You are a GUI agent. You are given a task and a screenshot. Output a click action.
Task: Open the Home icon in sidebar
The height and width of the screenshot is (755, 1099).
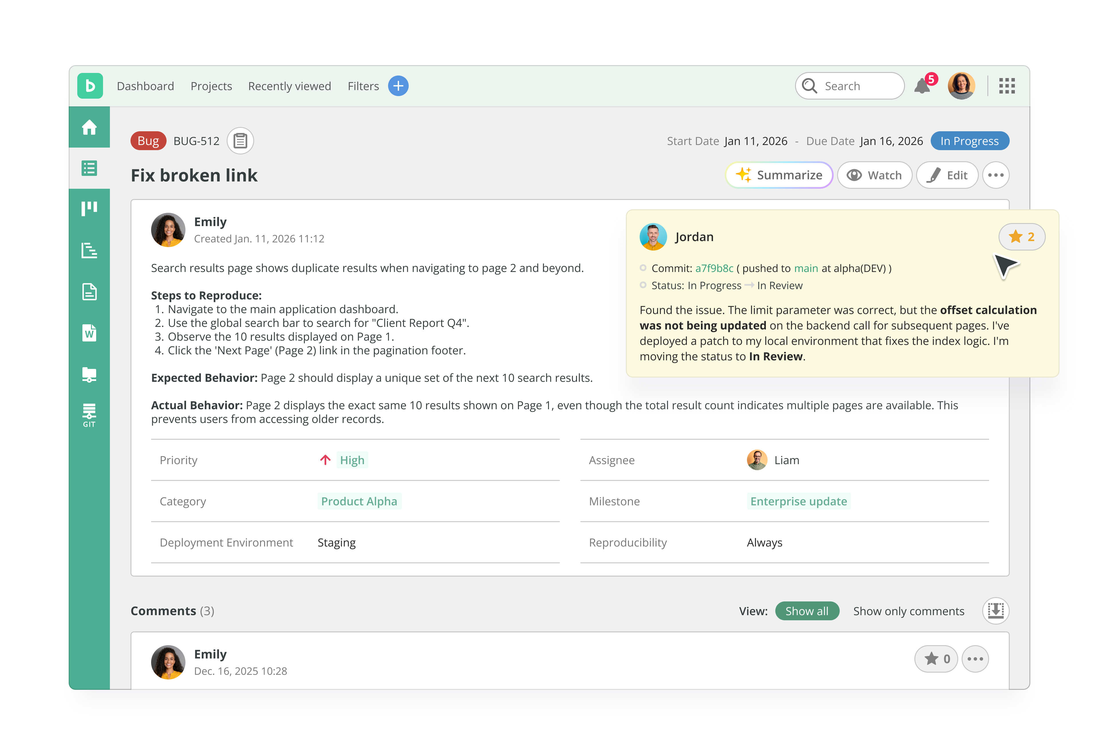89,127
